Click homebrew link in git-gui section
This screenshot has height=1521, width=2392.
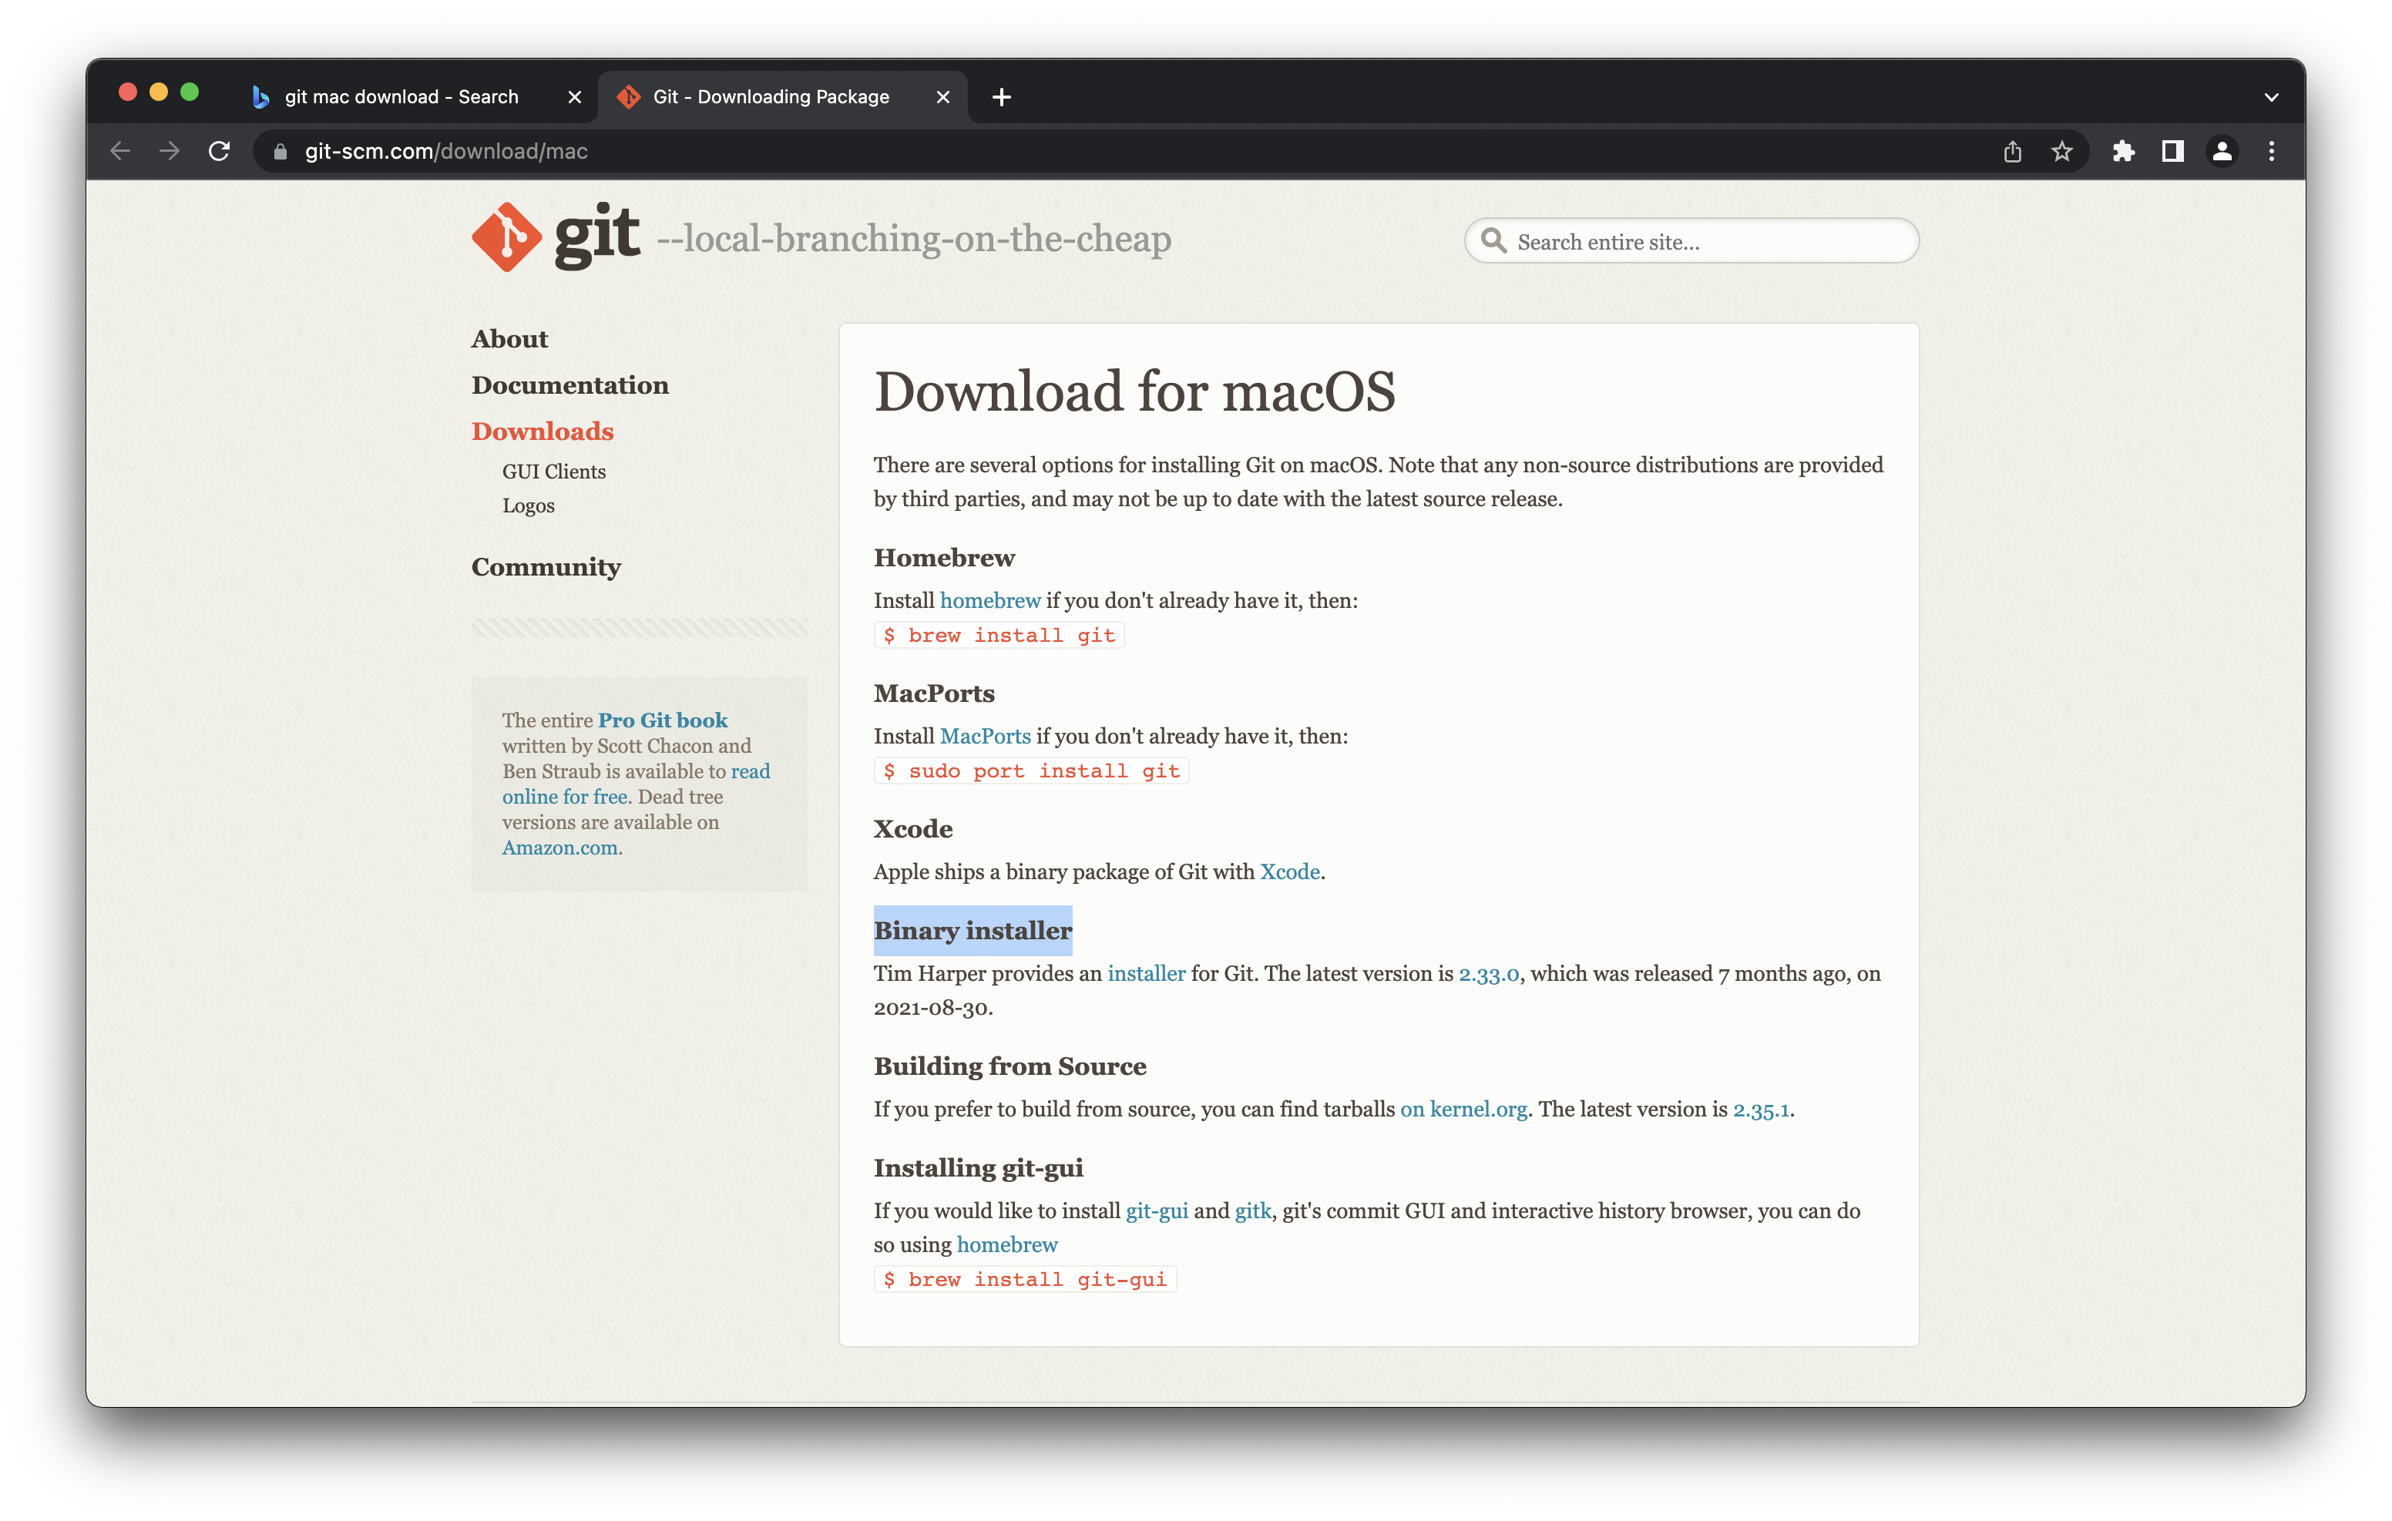[1007, 1245]
